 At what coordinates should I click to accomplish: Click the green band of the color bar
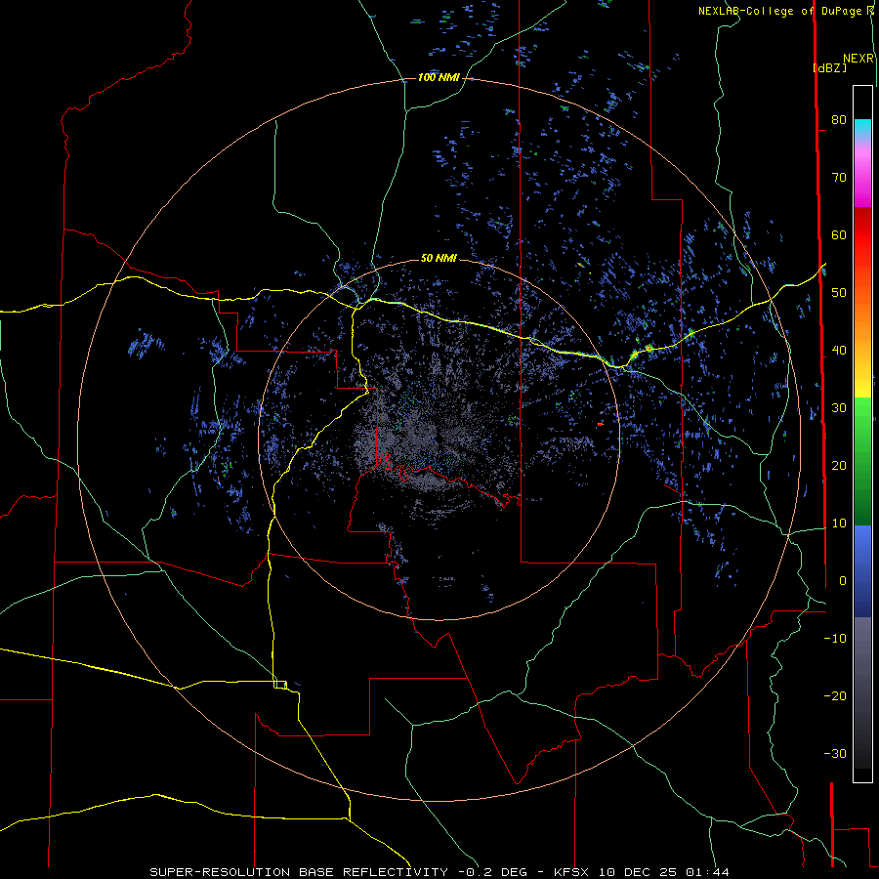[862, 461]
